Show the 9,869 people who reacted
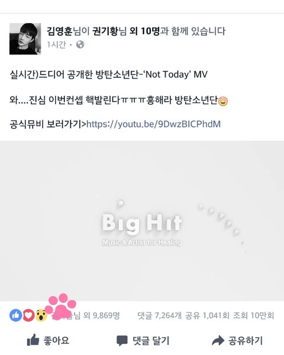The image size is (284, 355). coord(101,315)
